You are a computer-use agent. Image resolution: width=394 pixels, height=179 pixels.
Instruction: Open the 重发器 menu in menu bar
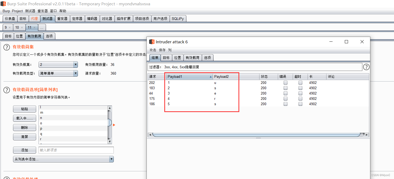click(x=43, y=11)
